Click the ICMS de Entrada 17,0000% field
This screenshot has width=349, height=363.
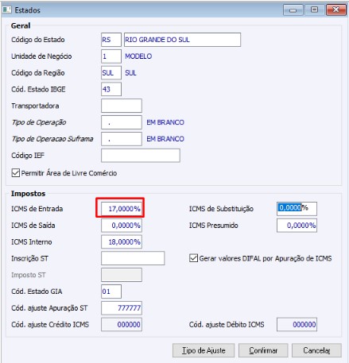click(x=122, y=209)
